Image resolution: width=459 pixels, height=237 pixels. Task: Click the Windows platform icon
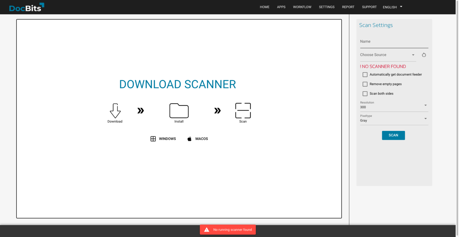tap(153, 139)
